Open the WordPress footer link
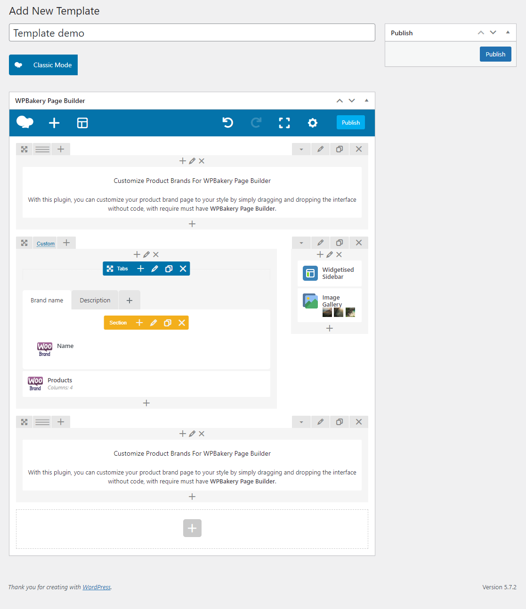 (97, 587)
